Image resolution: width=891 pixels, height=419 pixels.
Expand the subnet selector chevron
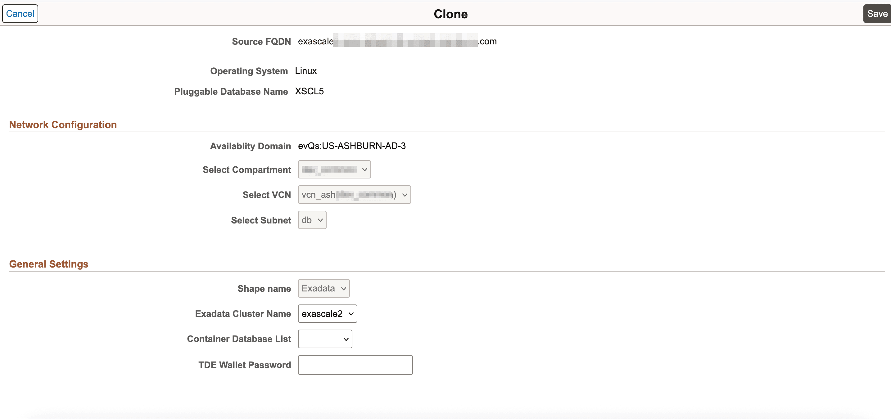point(320,220)
